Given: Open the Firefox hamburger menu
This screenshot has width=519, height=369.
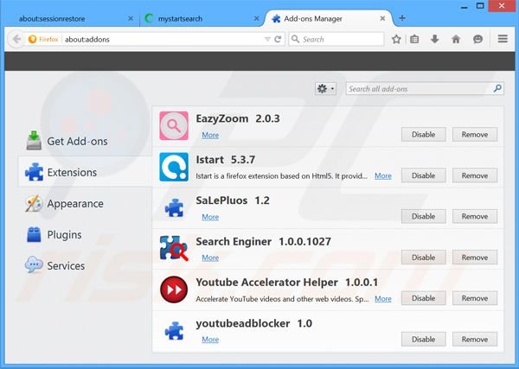Looking at the screenshot, I should tap(503, 39).
